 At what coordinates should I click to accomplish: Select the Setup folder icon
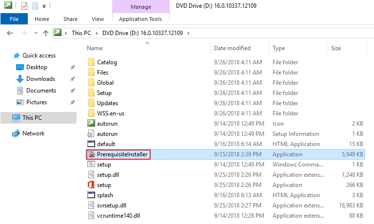(91, 93)
